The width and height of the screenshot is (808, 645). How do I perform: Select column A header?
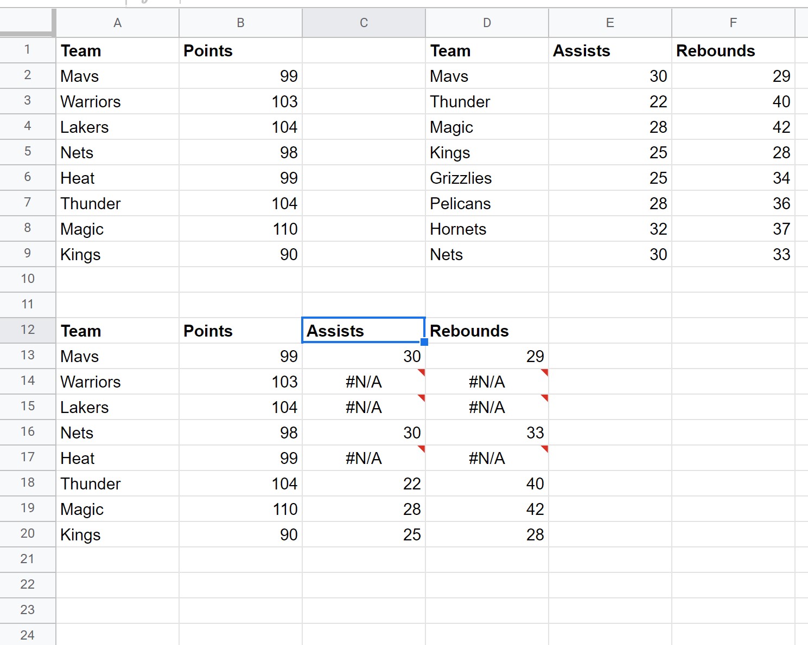117,23
